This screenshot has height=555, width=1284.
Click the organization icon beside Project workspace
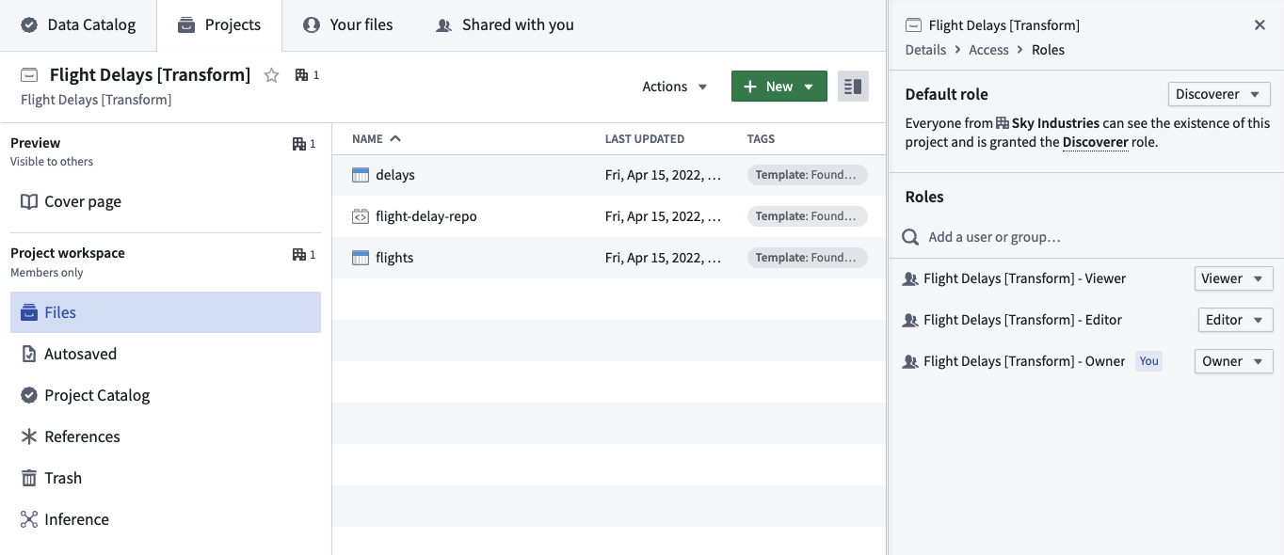tap(298, 254)
